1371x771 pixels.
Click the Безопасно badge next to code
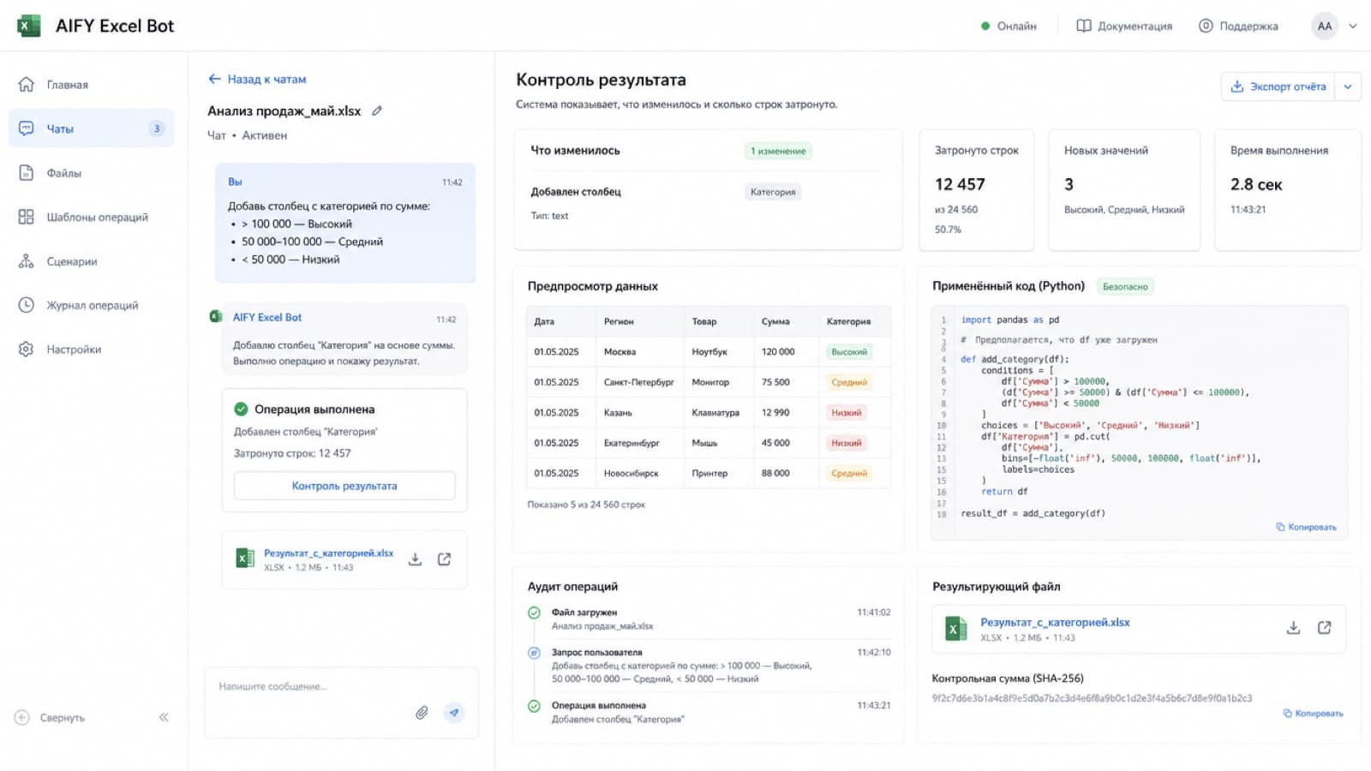point(1125,287)
